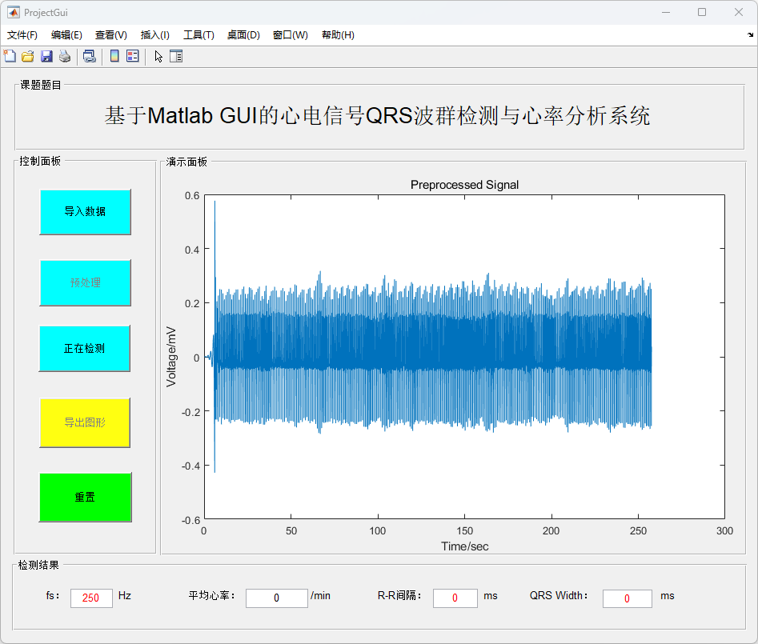
Task: Click the New Figure toolbar icon
Action: pos(10,56)
